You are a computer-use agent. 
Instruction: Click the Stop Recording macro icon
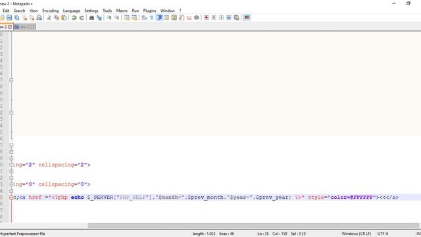214,18
